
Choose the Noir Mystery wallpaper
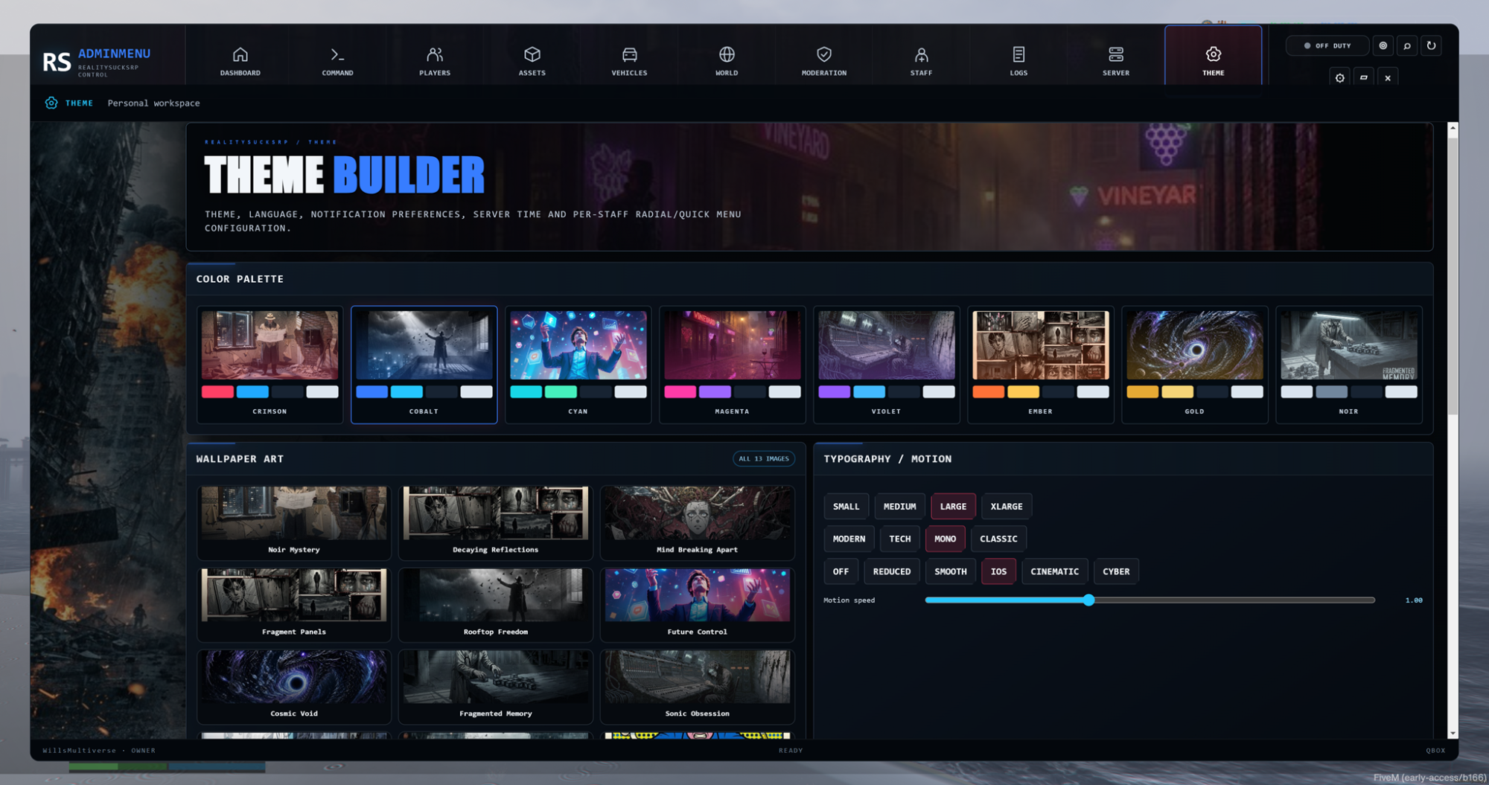(294, 522)
